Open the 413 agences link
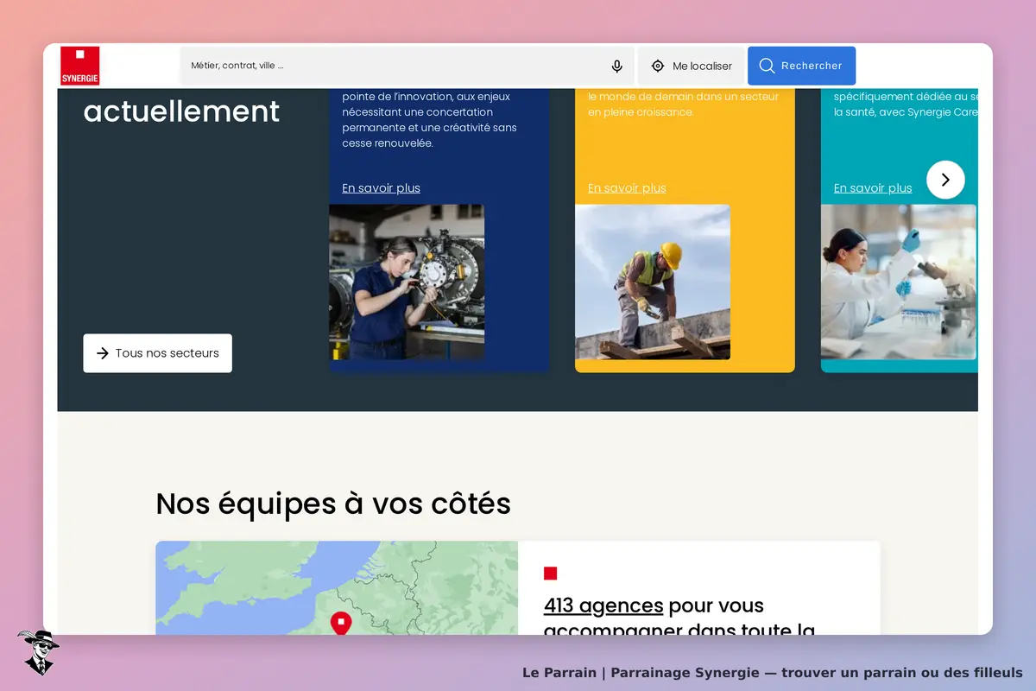The width and height of the screenshot is (1036, 691). (x=603, y=605)
